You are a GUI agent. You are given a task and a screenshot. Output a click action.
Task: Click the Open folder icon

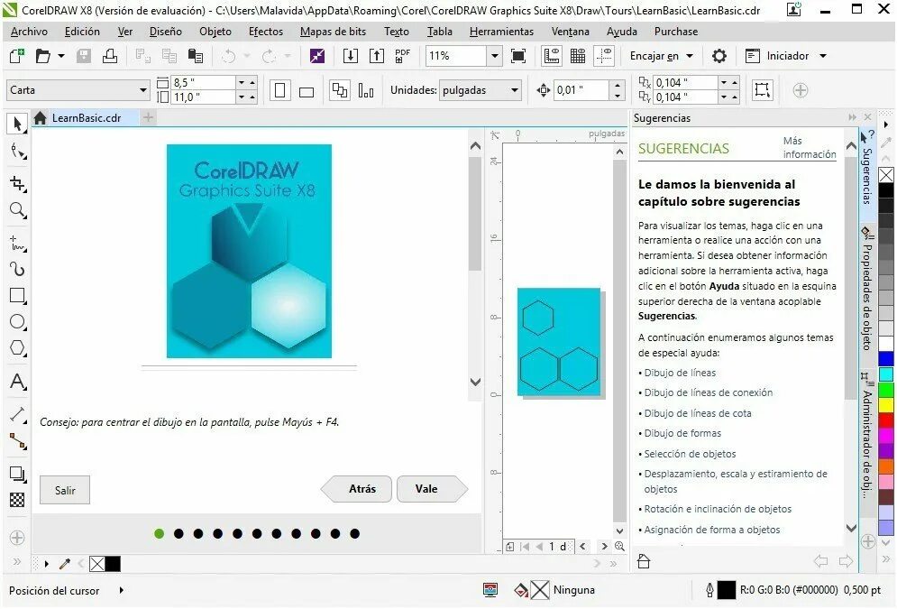point(43,56)
